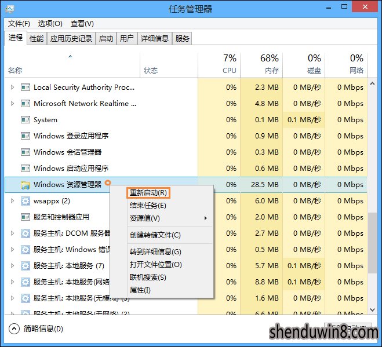
Task: Open the 资源值(V) submenu arrow
Action: tap(206, 218)
